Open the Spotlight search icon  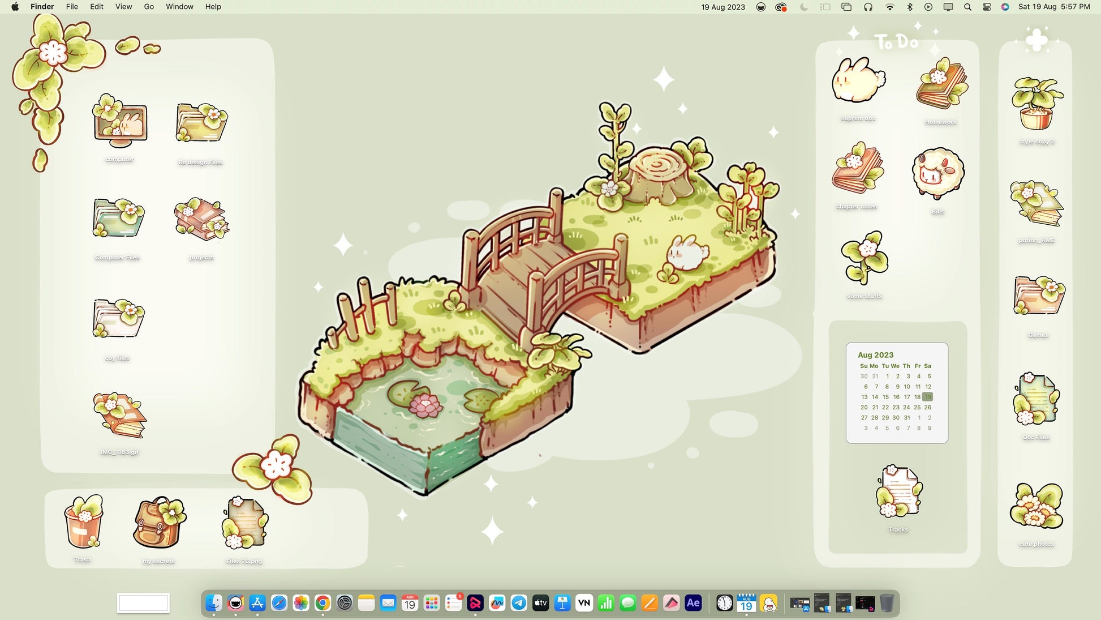click(967, 7)
